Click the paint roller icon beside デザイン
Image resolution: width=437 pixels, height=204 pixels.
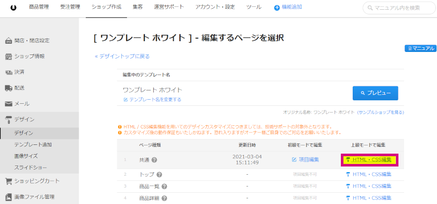[x=9, y=120]
